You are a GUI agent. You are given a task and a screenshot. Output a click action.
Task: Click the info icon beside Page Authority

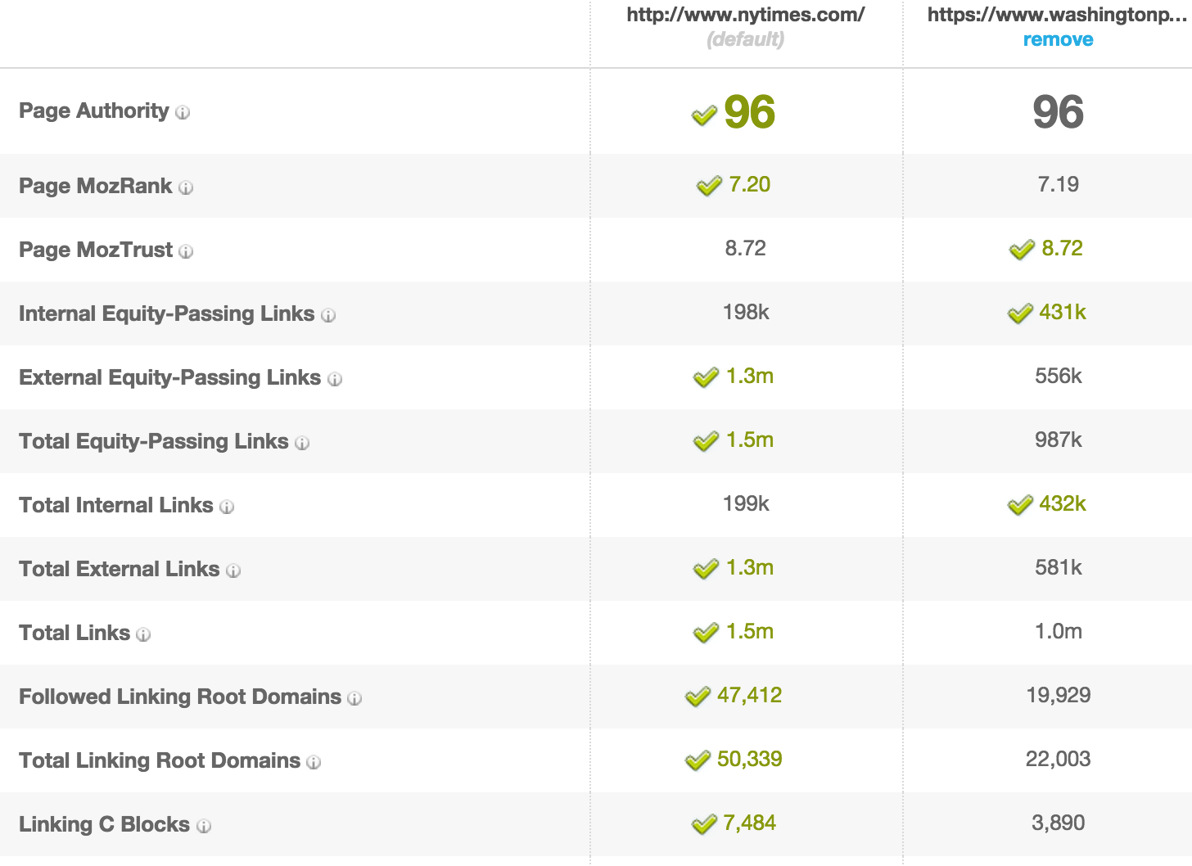click(x=183, y=113)
